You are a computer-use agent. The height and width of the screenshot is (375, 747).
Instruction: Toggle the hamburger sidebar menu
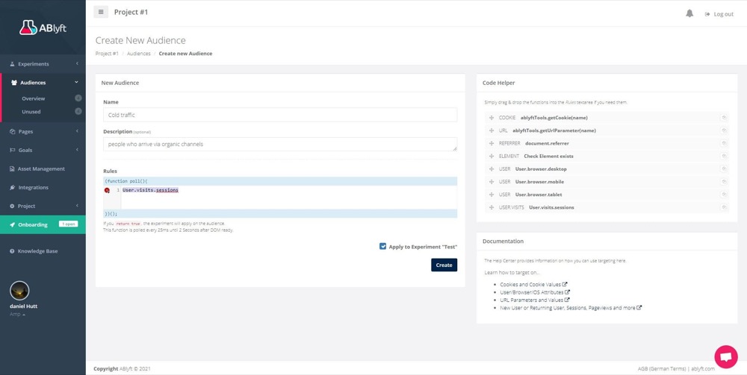[x=101, y=12]
